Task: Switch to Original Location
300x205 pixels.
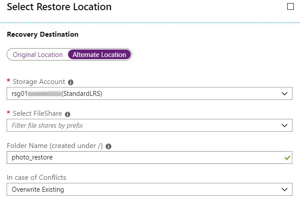Action: point(38,55)
